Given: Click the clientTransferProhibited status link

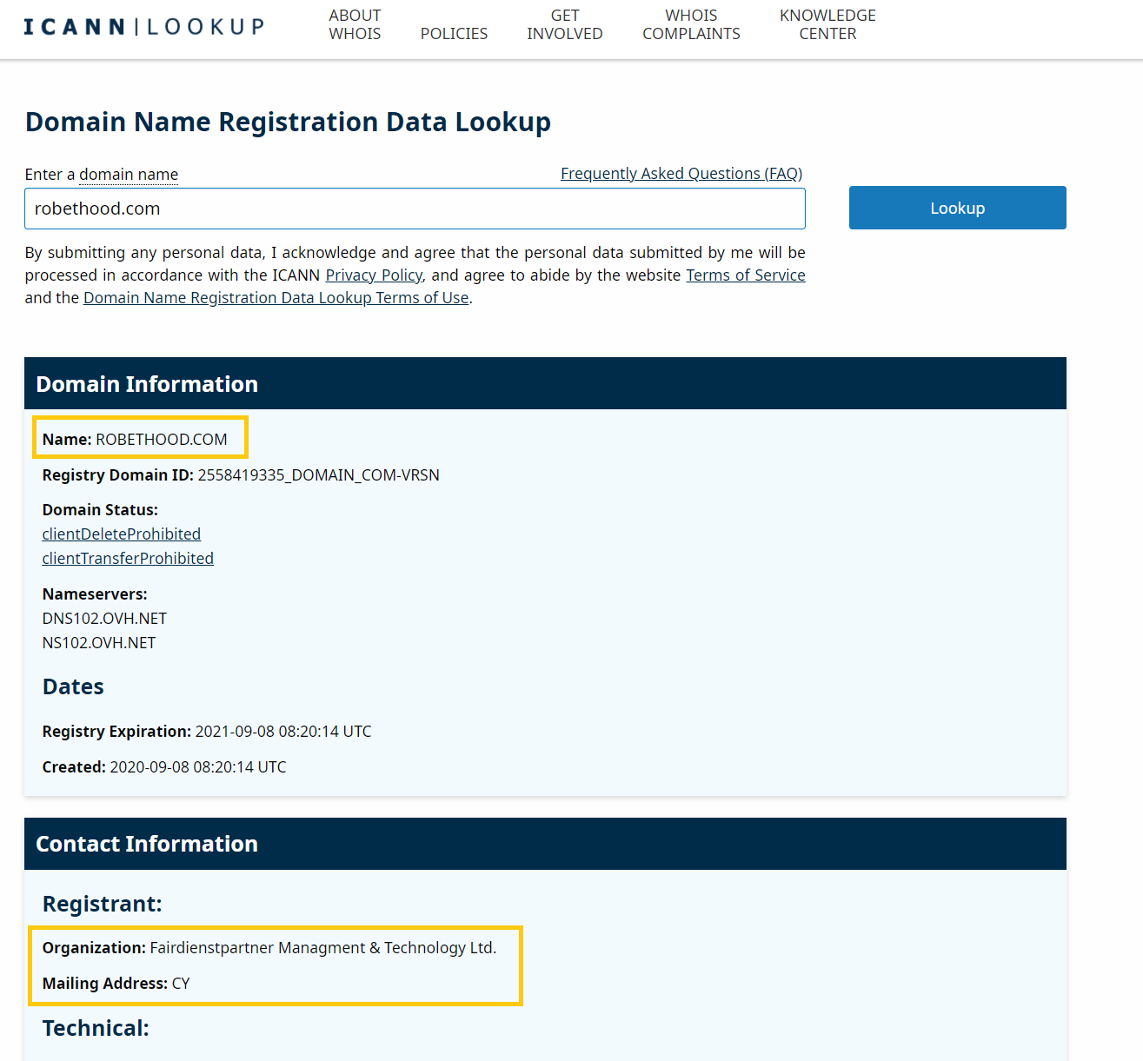Looking at the screenshot, I should [x=128, y=559].
